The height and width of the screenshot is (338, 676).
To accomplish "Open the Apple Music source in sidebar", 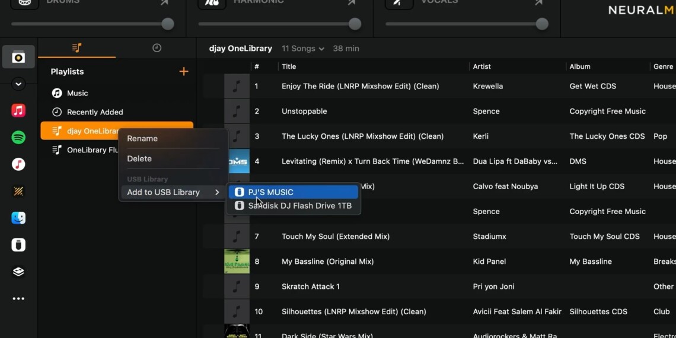I will [x=18, y=111].
